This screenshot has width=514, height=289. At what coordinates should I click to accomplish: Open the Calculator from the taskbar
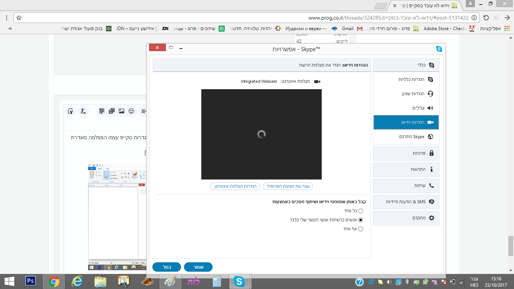click(x=217, y=281)
